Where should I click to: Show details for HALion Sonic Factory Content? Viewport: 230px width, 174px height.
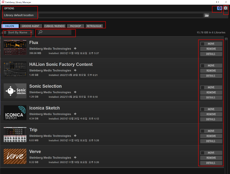coord(211,76)
